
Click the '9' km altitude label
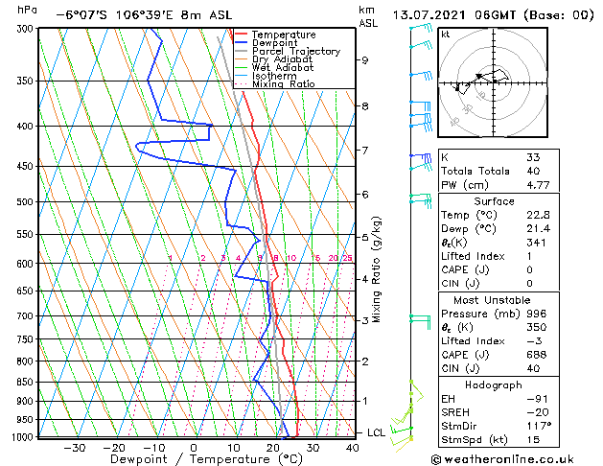pyautogui.click(x=365, y=60)
